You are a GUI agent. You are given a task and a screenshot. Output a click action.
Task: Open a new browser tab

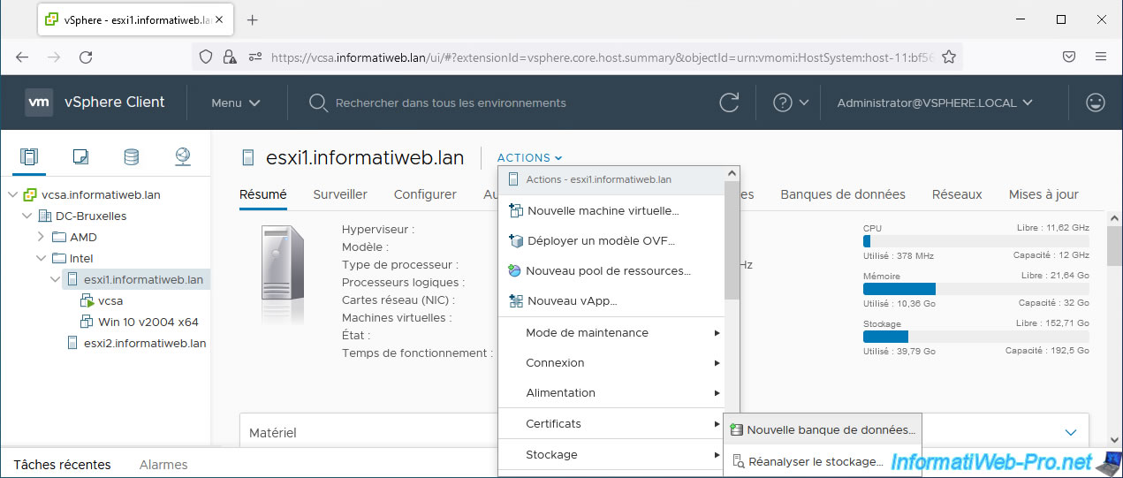[x=252, y=19]
